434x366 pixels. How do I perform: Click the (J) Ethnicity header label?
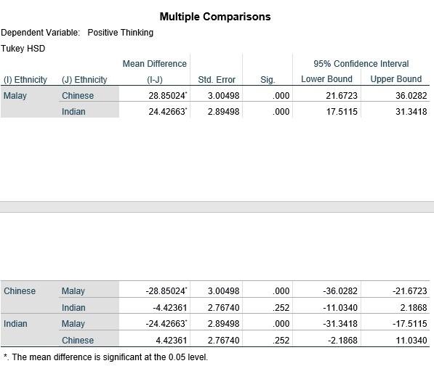point(84,80)
